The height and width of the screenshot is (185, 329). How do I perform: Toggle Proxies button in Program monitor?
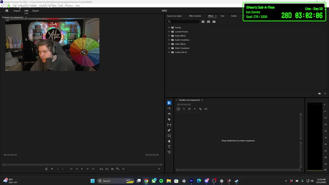123,169
